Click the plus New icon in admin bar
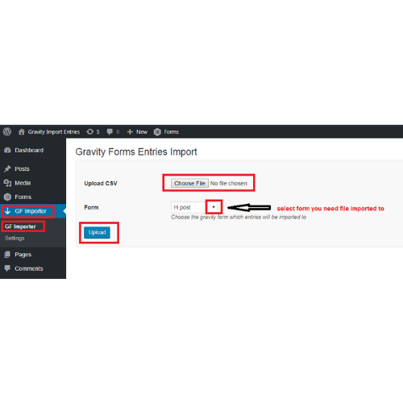The width and height of the screenshot is (403, 403). (x=130, y=132)
